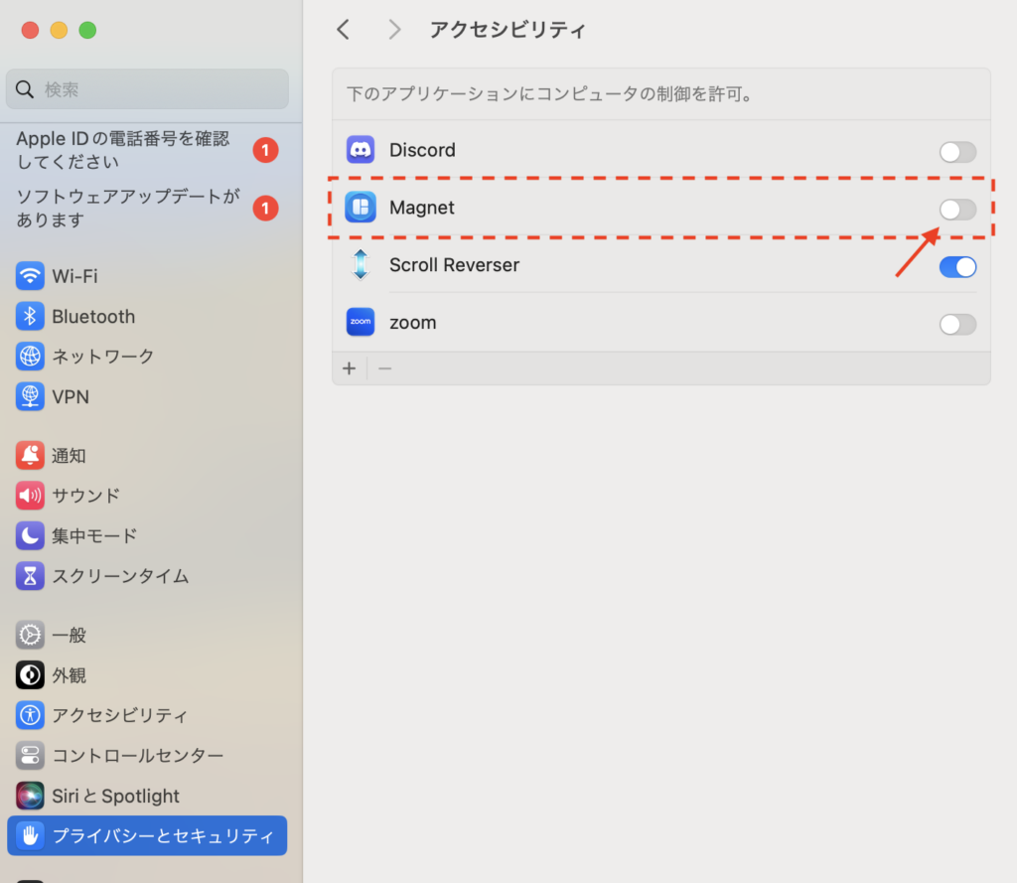Go back using the left chevron
The image size is (1017, 883).
pos(344,30)
